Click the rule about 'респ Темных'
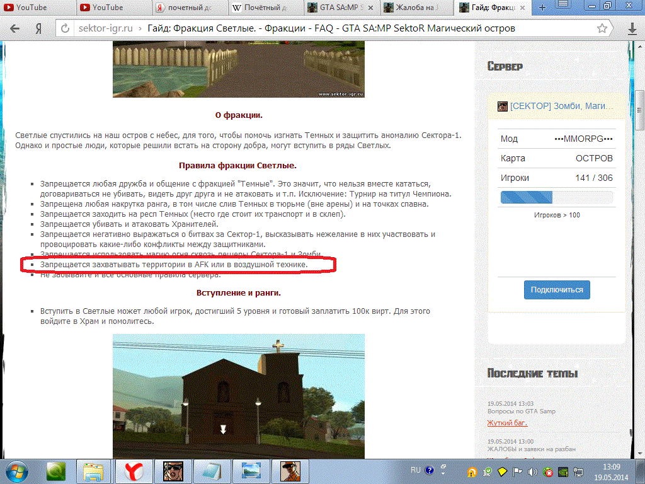645x484 pixels. tap(193, 214)
